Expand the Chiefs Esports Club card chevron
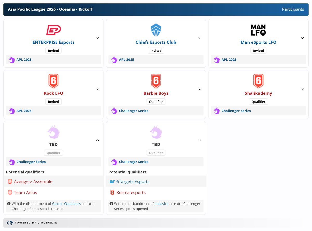 (x=200, y=38)
